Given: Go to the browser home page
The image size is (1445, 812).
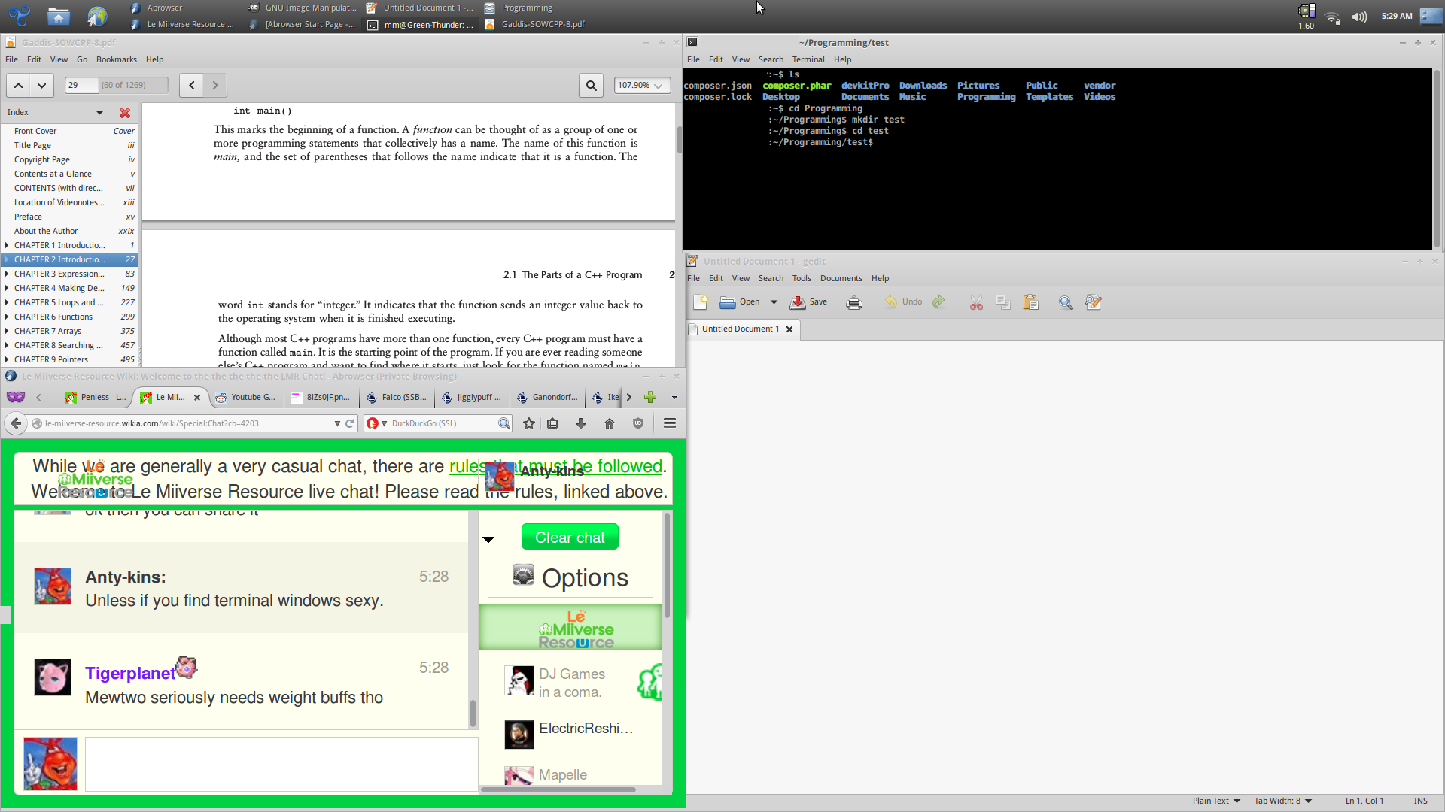Looking at the screenshot, I should (x=610, y=423).
